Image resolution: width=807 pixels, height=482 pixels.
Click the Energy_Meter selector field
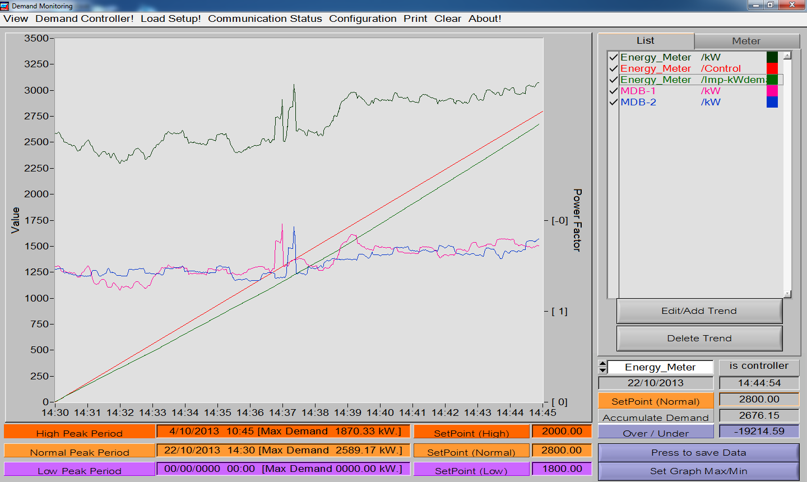pos(660,367)
